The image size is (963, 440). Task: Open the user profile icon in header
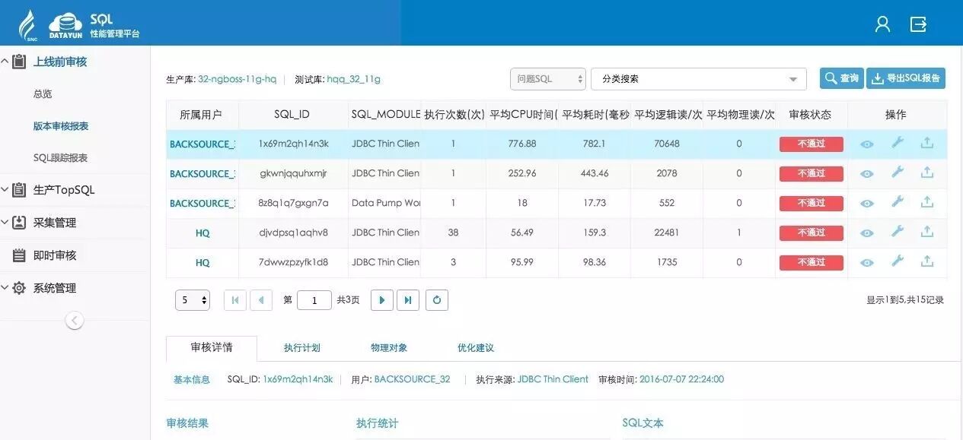[x=882, y=24]
